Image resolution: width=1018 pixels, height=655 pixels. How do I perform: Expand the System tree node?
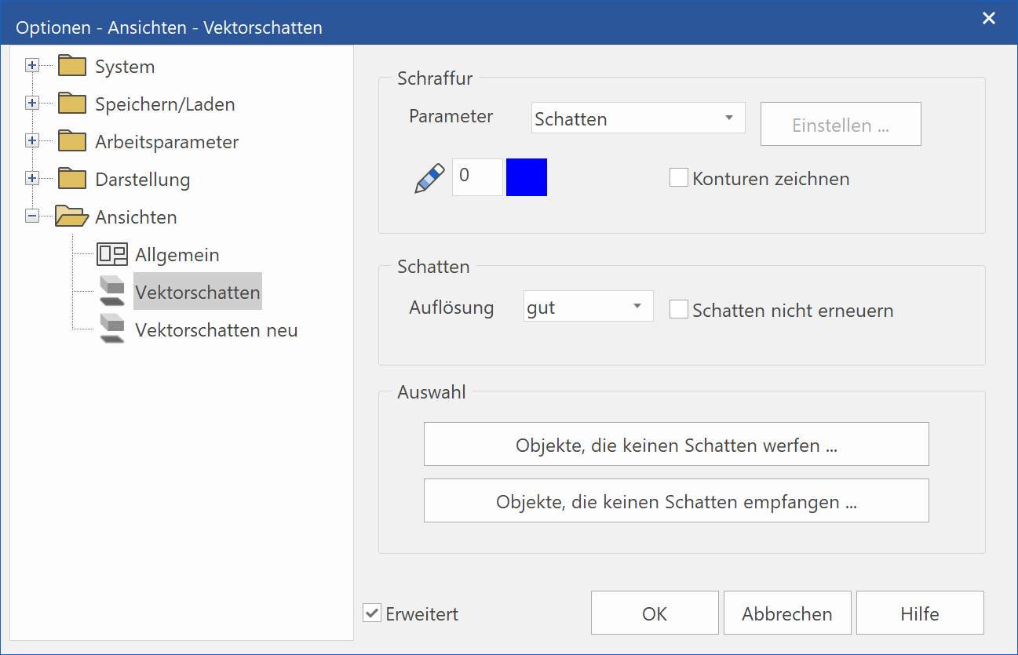pos(32,66)
